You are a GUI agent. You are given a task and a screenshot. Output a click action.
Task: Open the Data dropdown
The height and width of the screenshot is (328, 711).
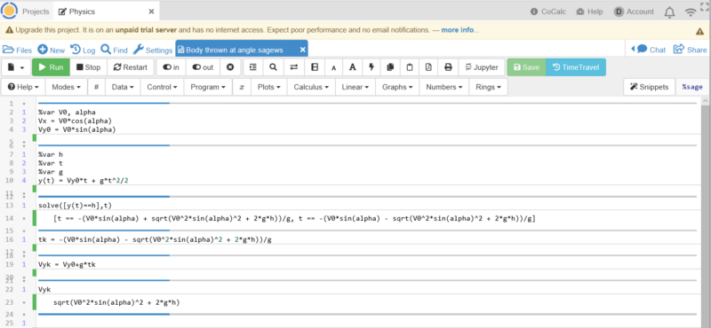(123, 87)
